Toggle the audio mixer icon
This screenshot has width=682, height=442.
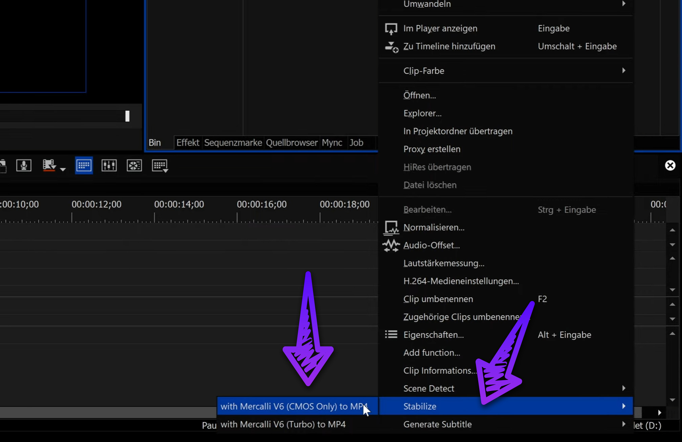[x=109, y=165]
